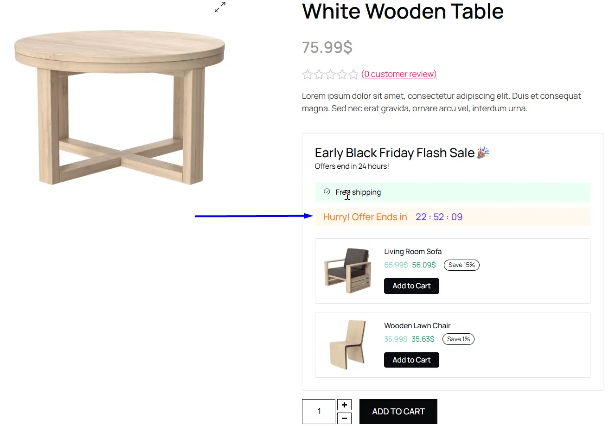Click the party popper emoji in sale heading

click(x=482, y=153)
